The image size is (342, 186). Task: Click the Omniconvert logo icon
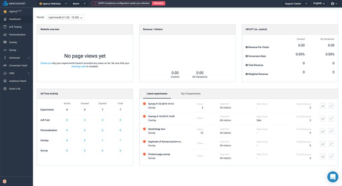coord(4,3)
